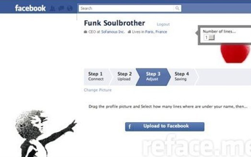Select the Step 4 Saving tab

[x=182, y=77]
